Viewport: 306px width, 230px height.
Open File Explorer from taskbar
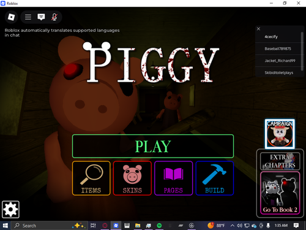pos(138,226)
